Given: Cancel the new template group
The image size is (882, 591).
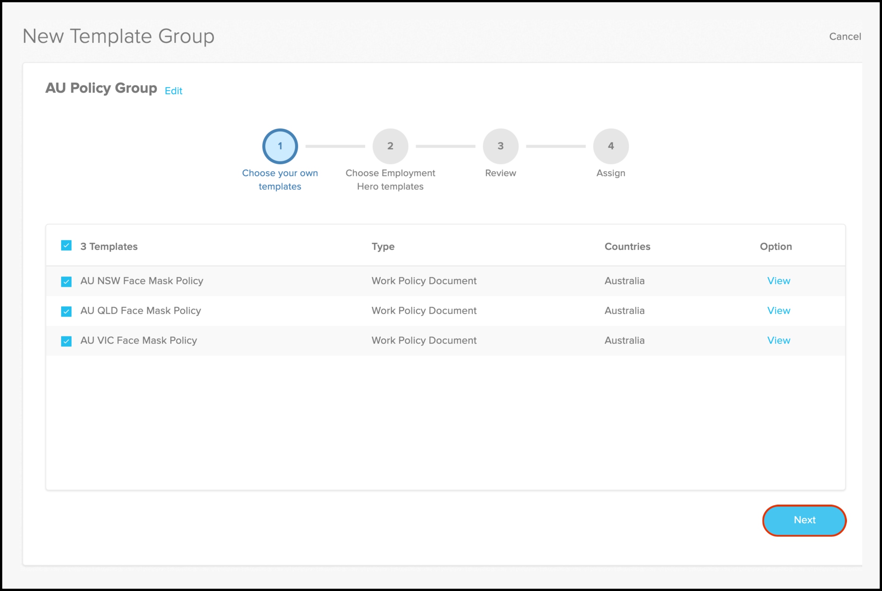Looking at the screenshot, I should (x=845, y=36).
